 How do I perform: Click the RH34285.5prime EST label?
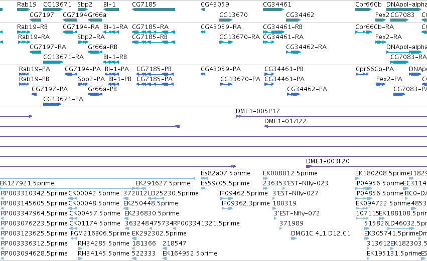(x=103, y=243)
